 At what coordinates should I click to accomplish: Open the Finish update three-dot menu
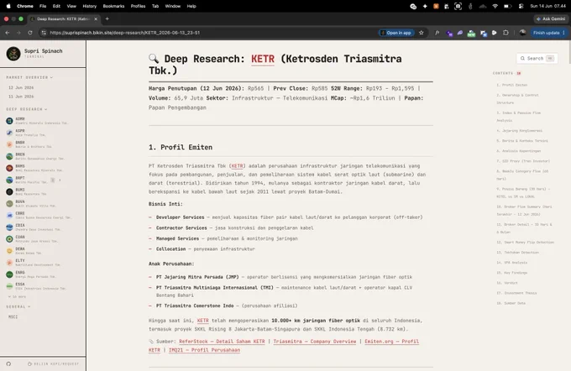pyautogui.click(x=563, y=33)
